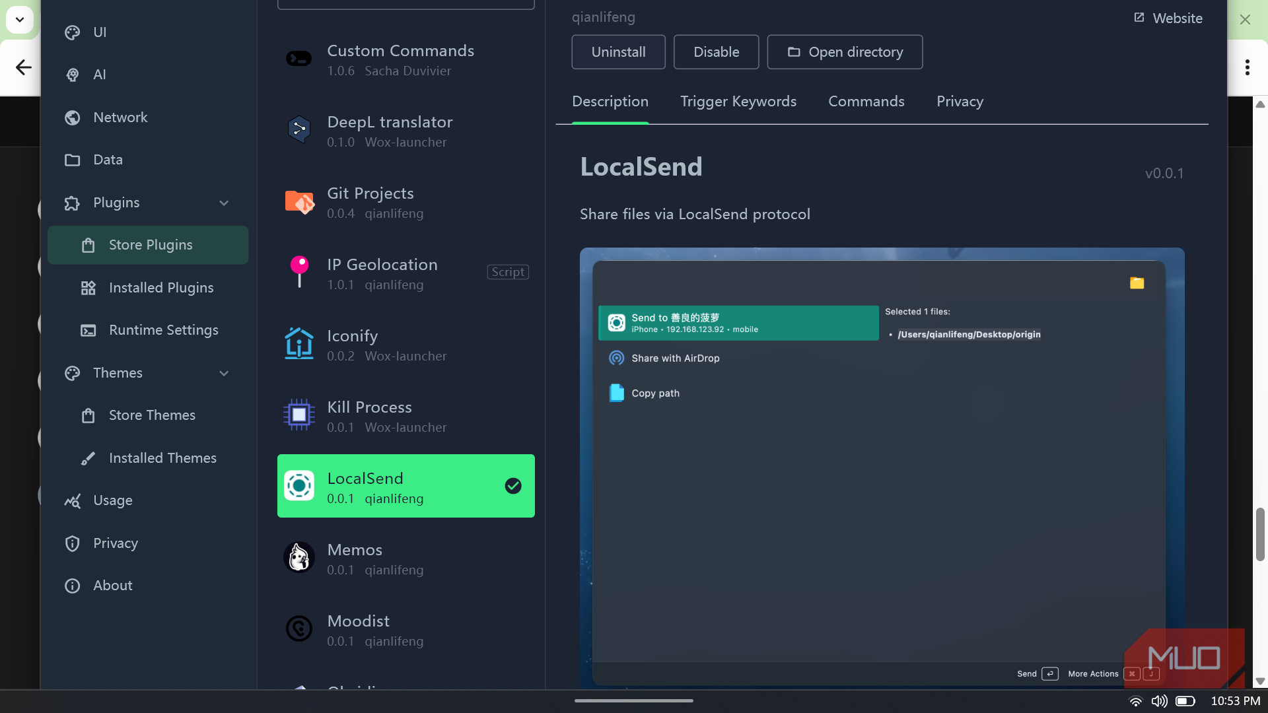Collapse the Themes group chevron
This screenshot has width=1268, height=713.
(x=224, y=373)
